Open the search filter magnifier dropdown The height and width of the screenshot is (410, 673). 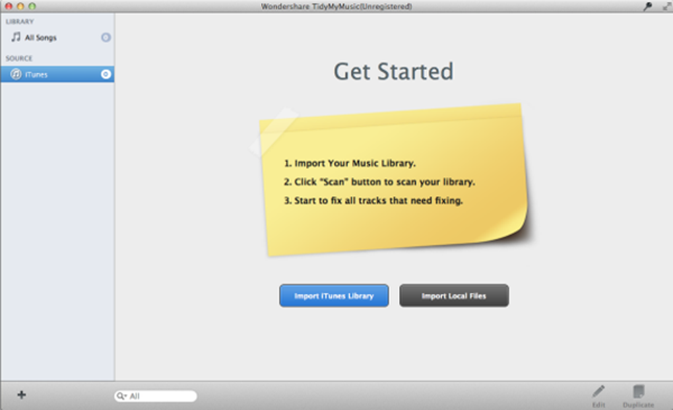[121, 396]
